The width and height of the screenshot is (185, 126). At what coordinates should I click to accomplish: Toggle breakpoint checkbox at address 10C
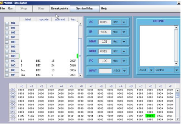pos(7,61)
